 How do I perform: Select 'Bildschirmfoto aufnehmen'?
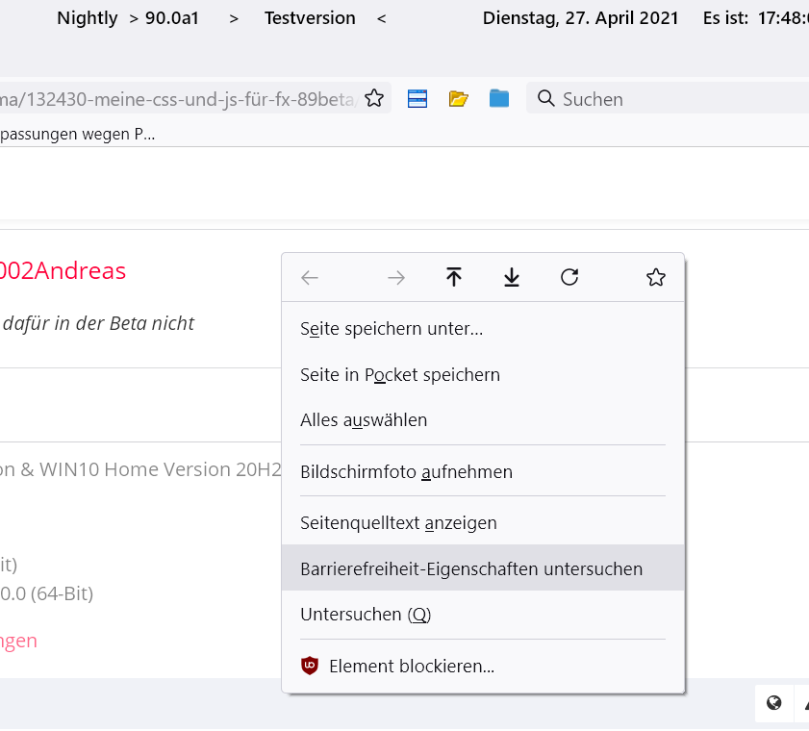(x=406, y=472)
